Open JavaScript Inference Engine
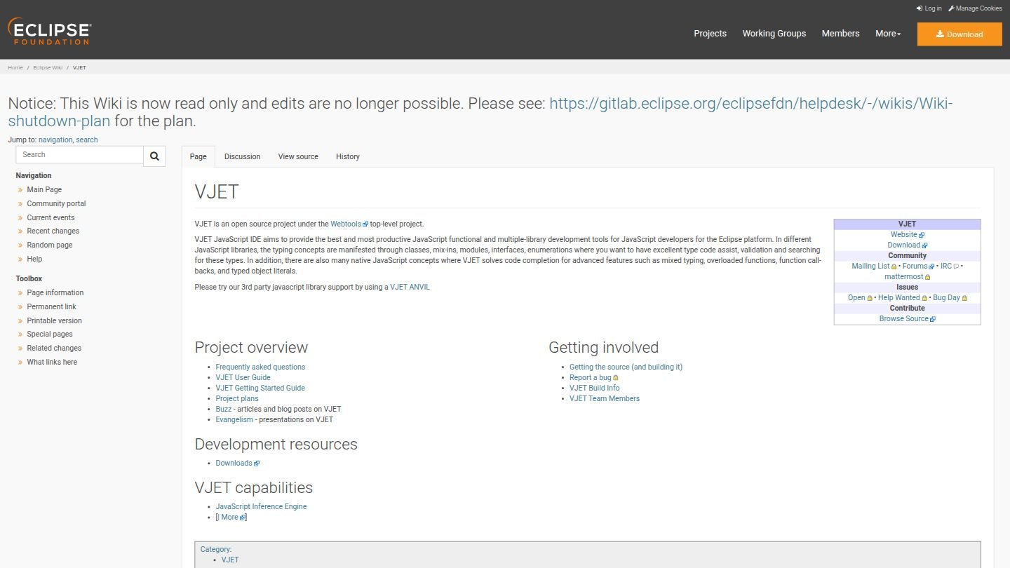1010x568 pixels. (x=261, y=506)
